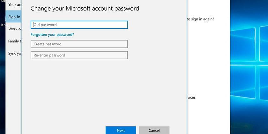Click the Change your Microsoft account password heading

click(85, 8)
